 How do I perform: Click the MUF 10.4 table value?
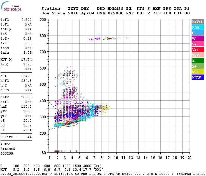click(x=77, y=170)
